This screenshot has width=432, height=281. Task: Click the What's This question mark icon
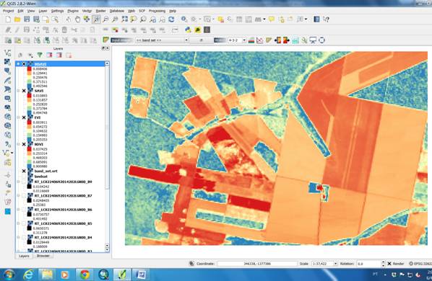point(326,19)
